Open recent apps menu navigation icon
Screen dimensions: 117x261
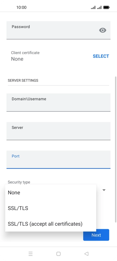tap(31, 254)
